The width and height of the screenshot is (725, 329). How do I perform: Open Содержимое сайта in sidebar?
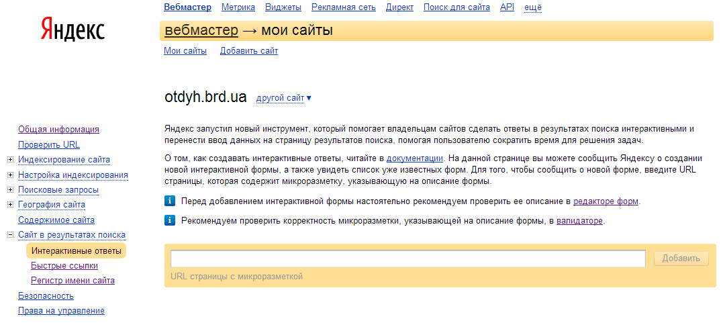point(56,220)
